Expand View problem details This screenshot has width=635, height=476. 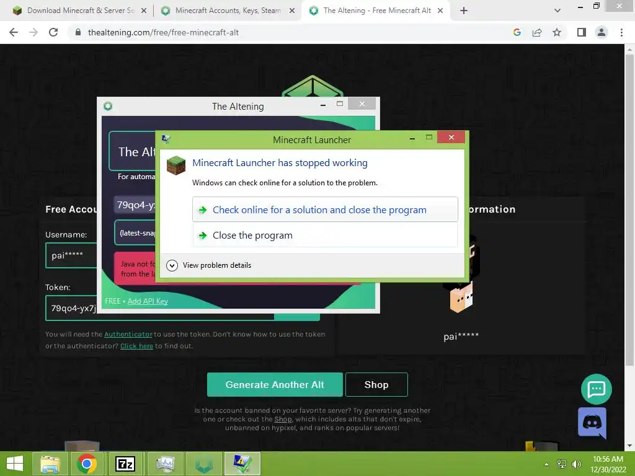pyautogui.click(x=209, y=265)
